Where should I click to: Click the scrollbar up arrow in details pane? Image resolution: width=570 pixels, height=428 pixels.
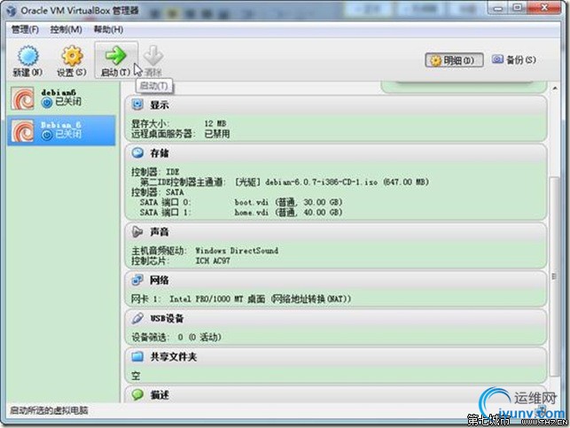pos(554,89)
